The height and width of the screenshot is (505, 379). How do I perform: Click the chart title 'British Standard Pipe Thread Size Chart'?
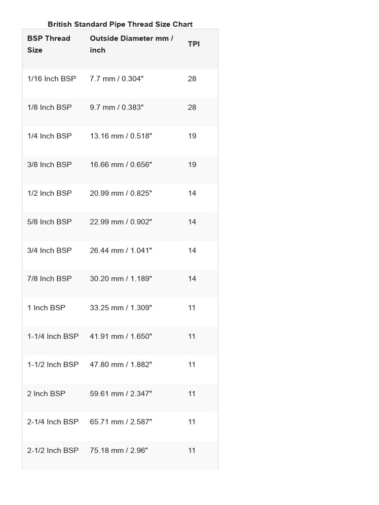120,24
